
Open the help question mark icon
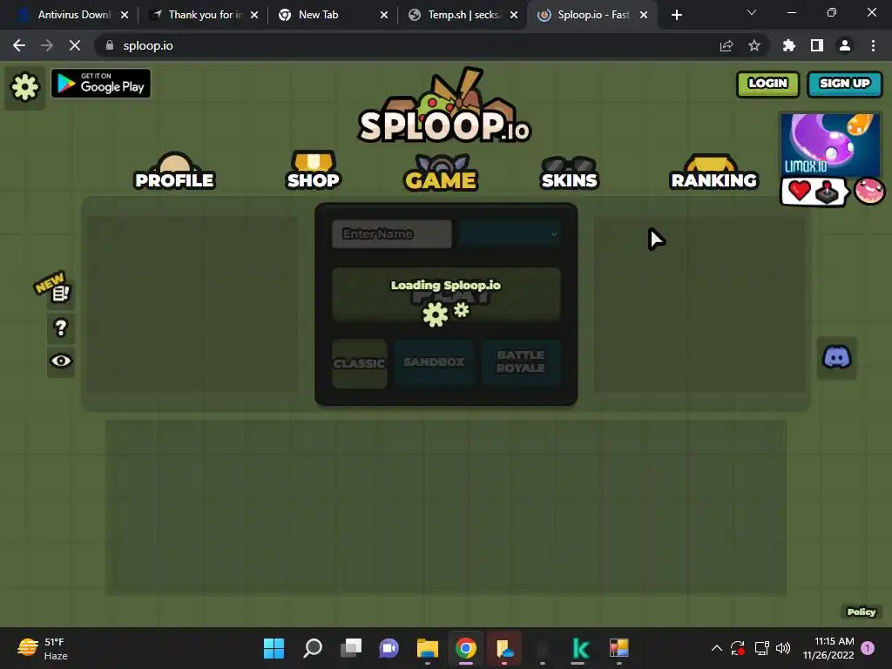61,328
